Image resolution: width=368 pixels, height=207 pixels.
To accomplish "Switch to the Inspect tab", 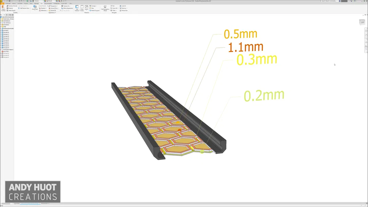I will click(26, 4).
